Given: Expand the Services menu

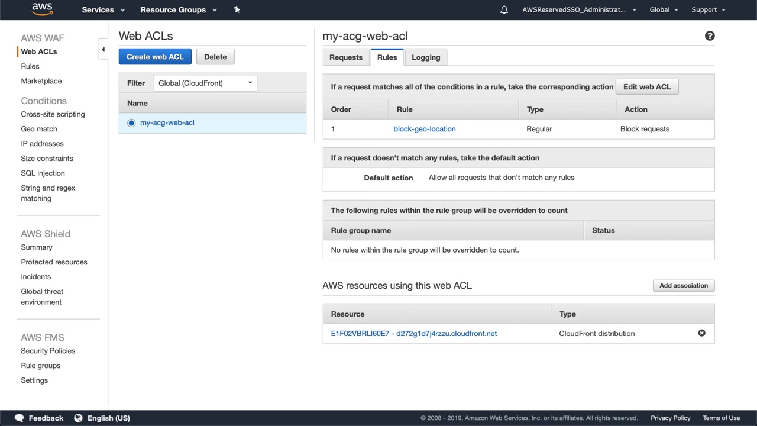Looking at the screenshot, I should pos(103,9).
